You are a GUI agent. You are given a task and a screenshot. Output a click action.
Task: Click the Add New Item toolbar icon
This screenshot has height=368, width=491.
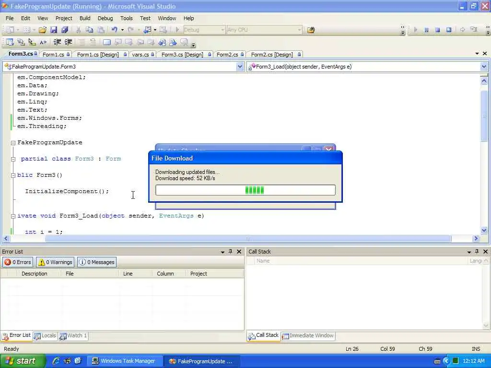[x=27, y=30]
